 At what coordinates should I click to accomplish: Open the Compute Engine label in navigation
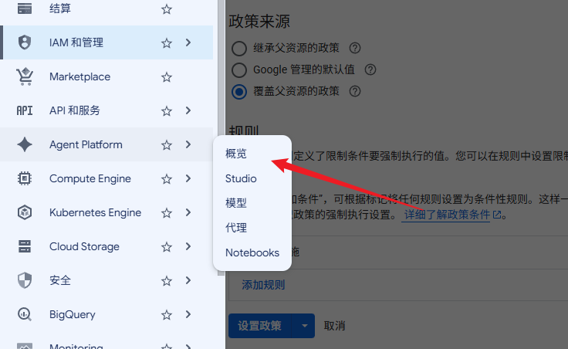click(90, 178)
